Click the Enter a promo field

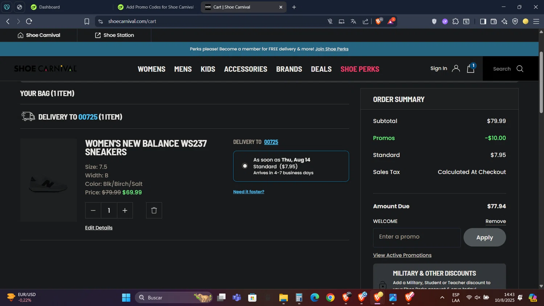pos(417,237)
